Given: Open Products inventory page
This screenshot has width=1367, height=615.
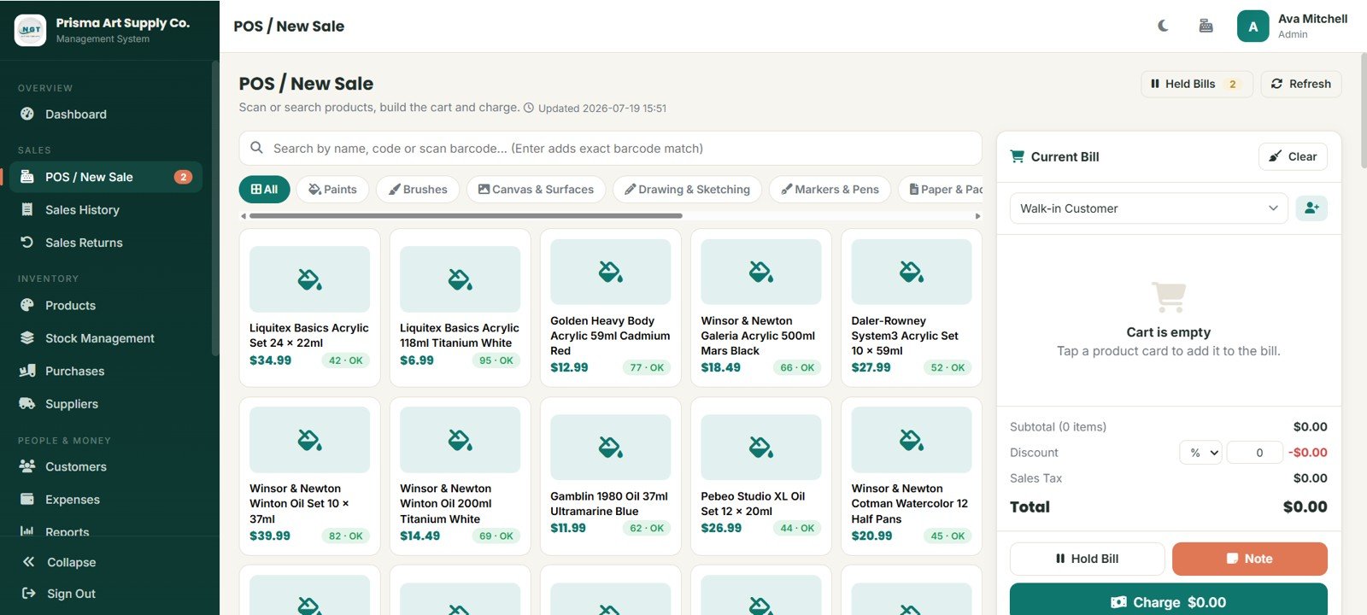Looking at the screenshot, I should 106,306.
